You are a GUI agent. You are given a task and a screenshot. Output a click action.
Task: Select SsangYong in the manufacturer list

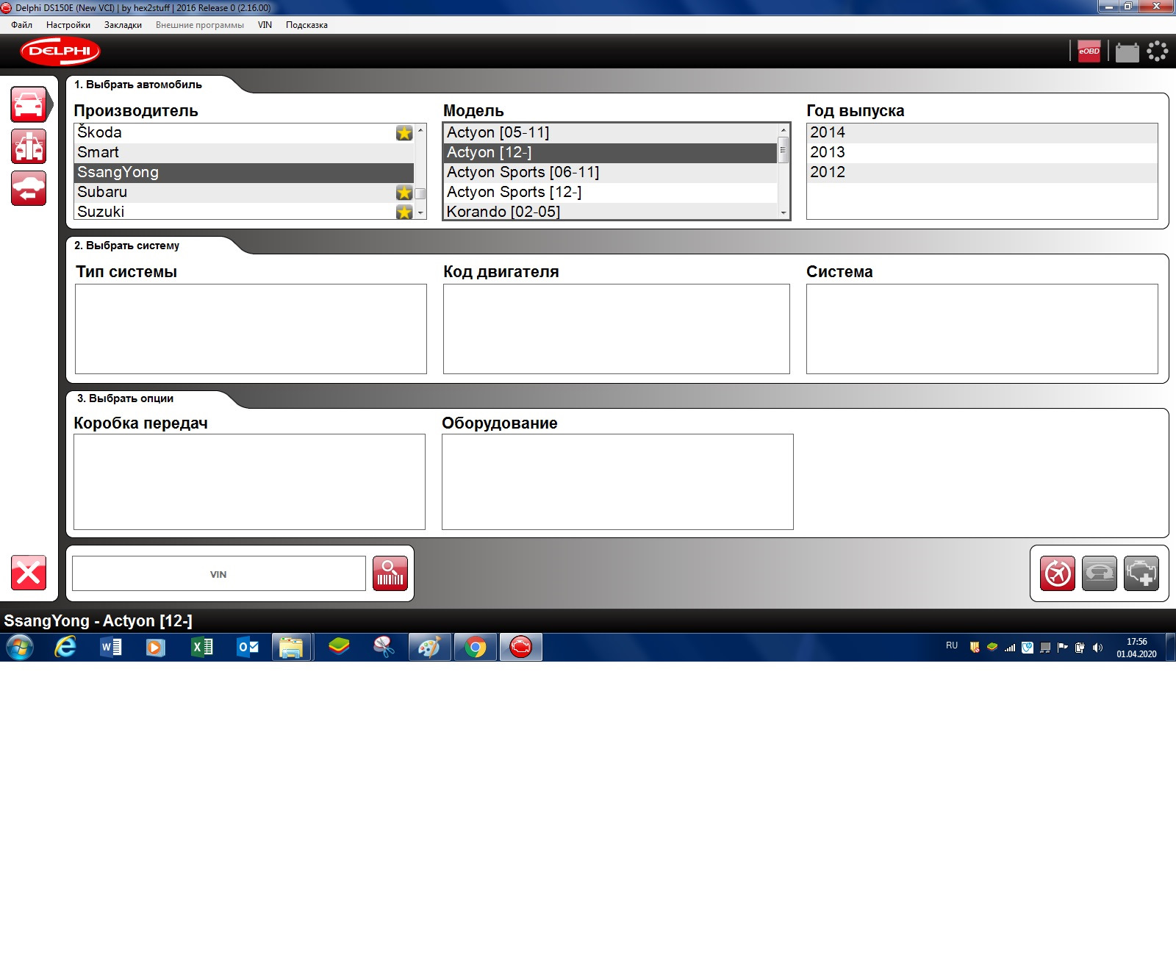(244, 173)
